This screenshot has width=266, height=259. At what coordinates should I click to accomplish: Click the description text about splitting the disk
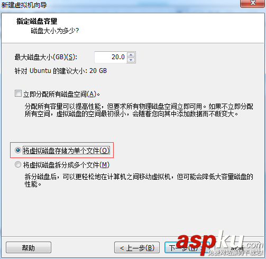139,180
